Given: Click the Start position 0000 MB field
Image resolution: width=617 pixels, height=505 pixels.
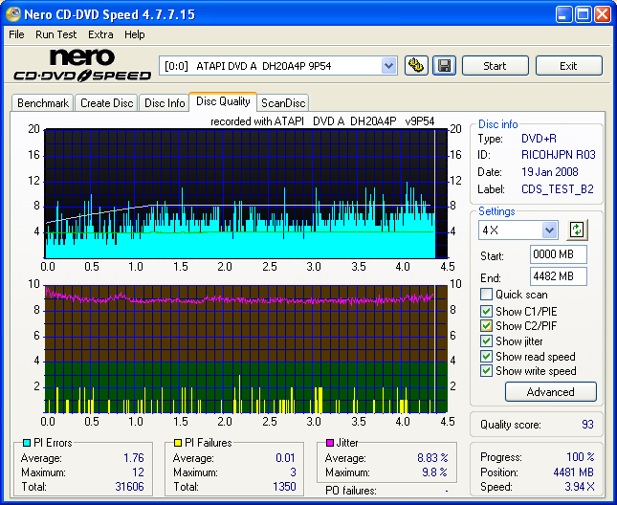Looking at the screenshot, I should (x=559, y=254).
